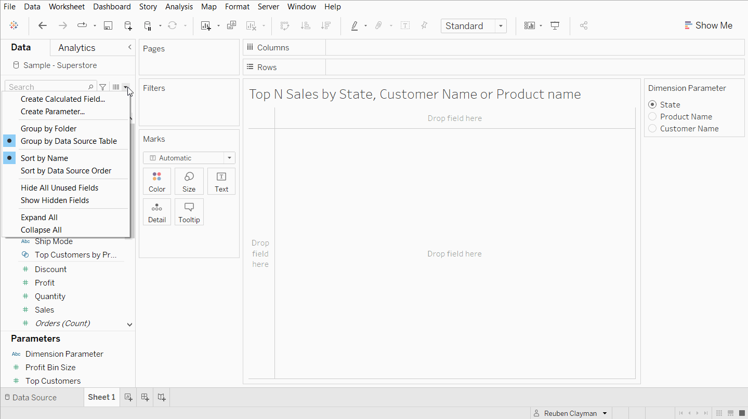
Task: Click the Undo back arrow
Action: pos(43,26)
